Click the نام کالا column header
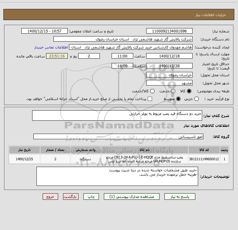Viewport: 238px width, 230px height. pos(145,150)
